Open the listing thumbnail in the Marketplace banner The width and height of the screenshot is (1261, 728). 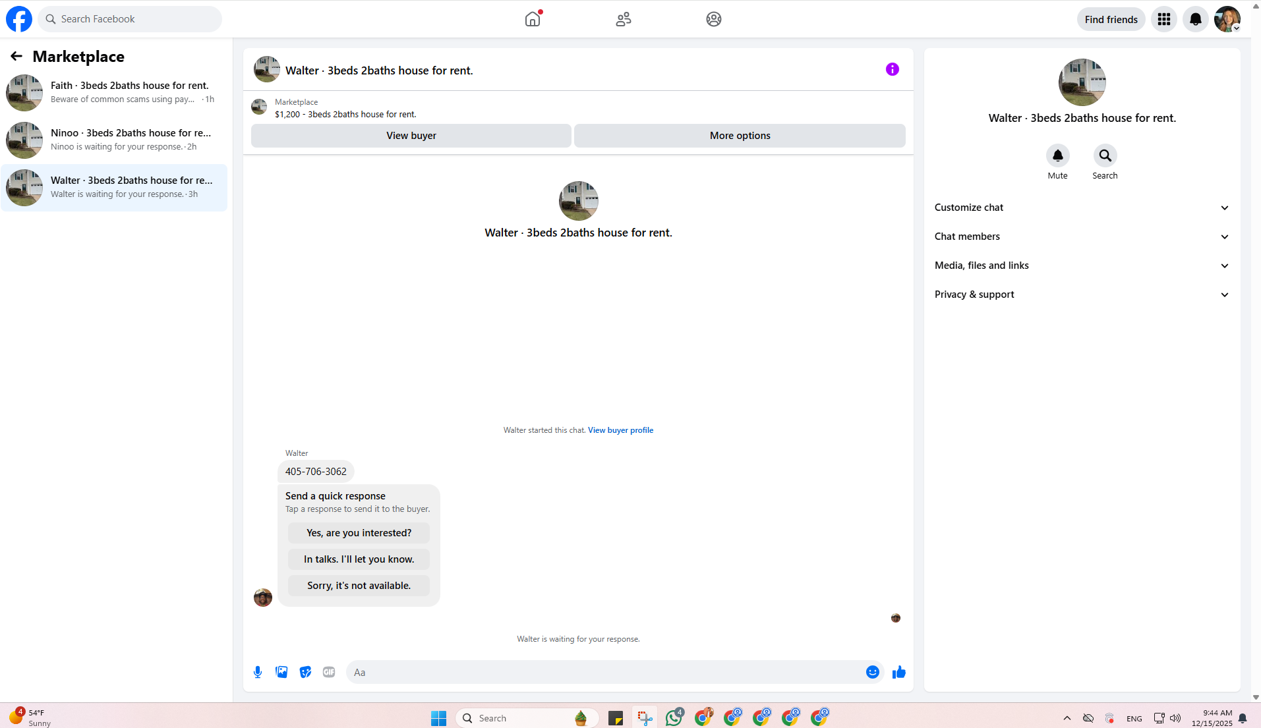(259, 107)
